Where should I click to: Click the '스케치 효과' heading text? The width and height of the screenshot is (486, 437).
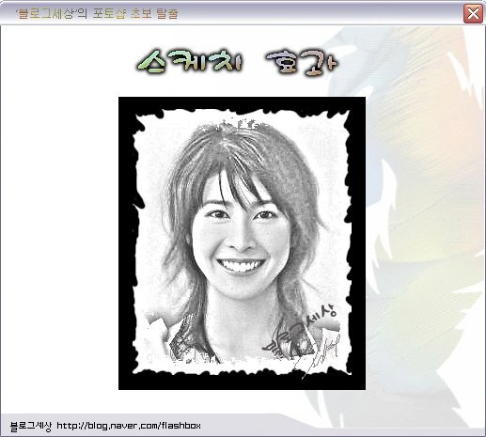tap(237, 62)
